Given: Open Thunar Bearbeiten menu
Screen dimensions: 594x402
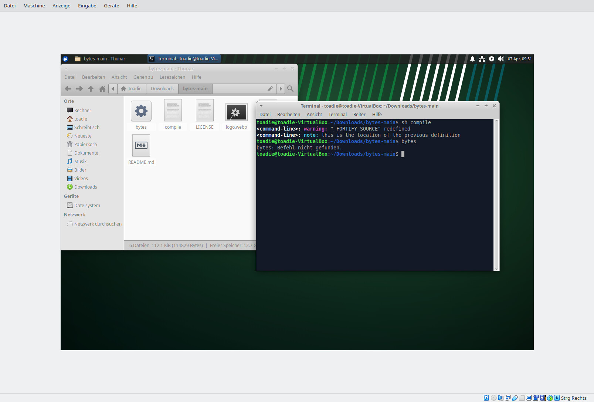Looking at the screenshot, I should pyautogui.click(x=94, y=77).
